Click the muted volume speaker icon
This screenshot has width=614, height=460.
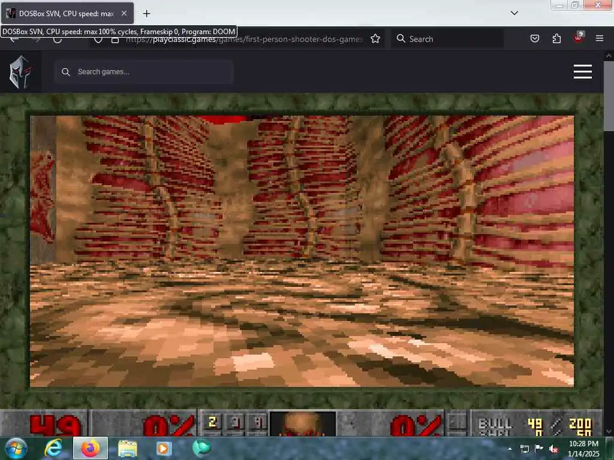pyautogui.click(x=553, y=449)
